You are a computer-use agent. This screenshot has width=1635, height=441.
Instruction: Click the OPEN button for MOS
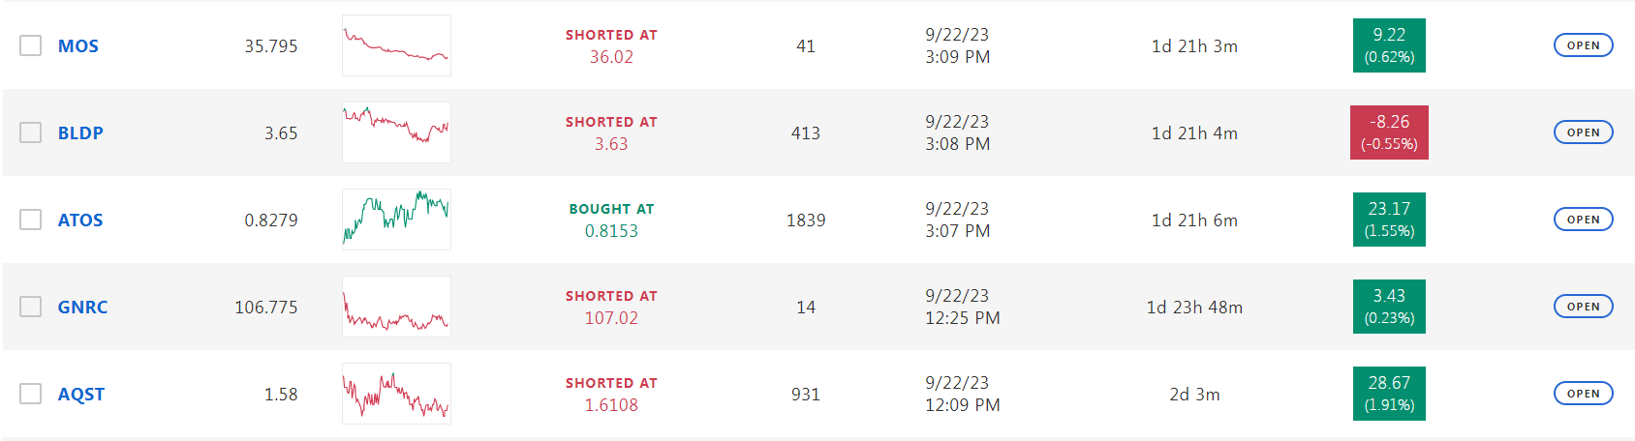[1583, 45]
